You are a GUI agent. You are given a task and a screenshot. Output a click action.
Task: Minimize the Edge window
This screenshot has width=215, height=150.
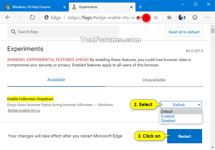[183, 4]
